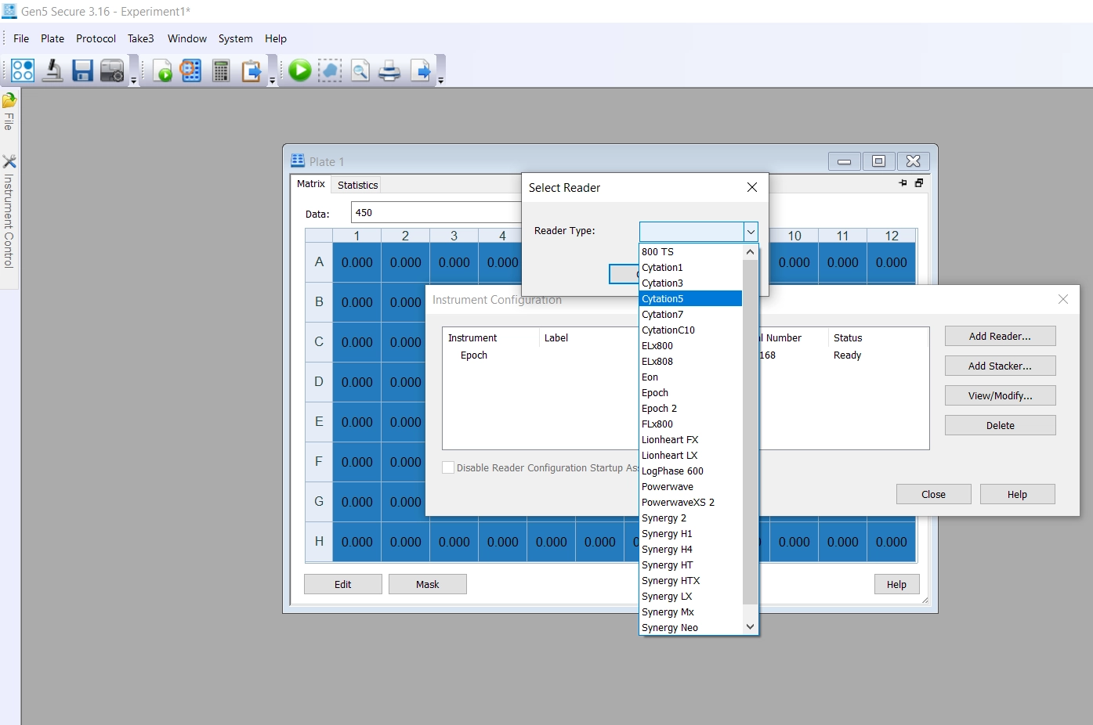
Task: Click the page with blue arrow export icon
Action: click(420, 70)
